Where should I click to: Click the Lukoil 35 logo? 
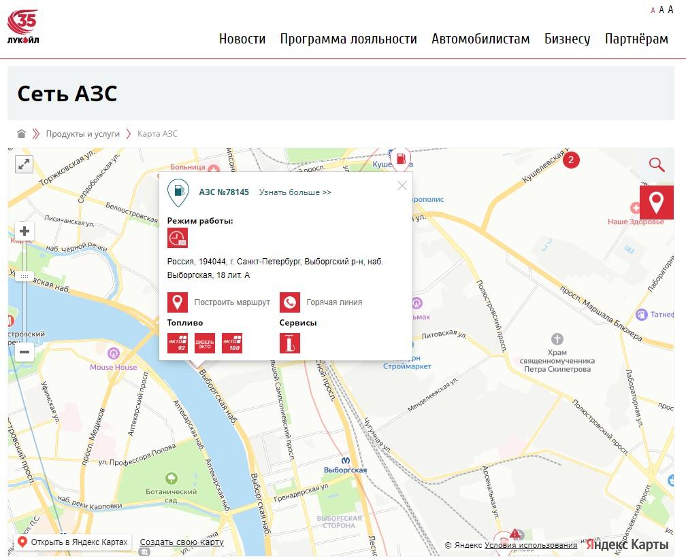[23, 27]
